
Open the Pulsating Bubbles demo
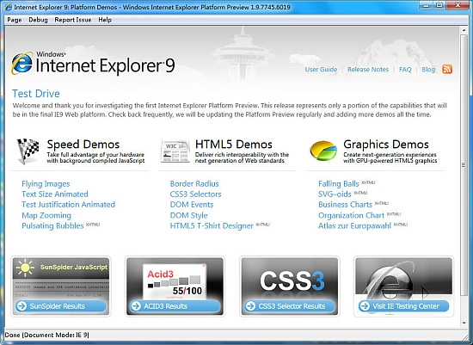click(x=52, y=225)
